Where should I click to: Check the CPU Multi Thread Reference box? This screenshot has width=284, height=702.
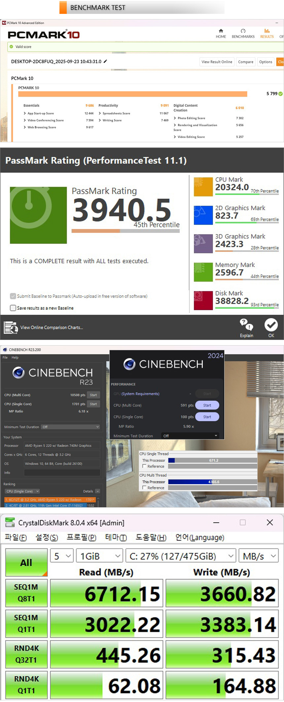[144, 487]
